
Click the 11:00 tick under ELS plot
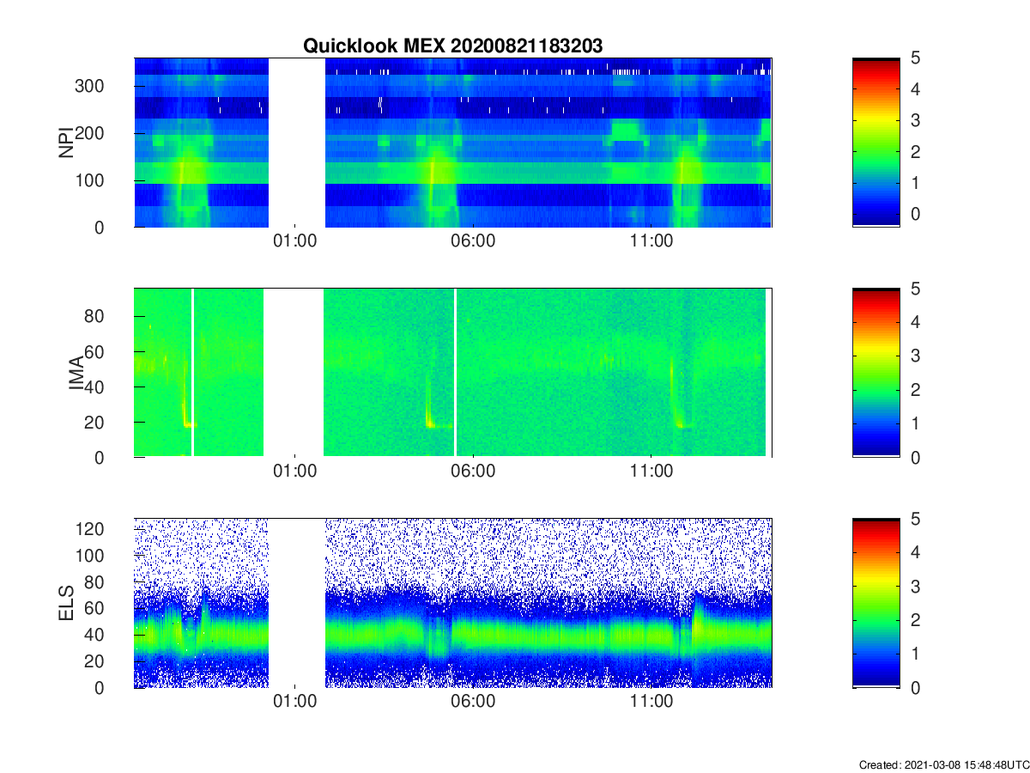point(651,702)
